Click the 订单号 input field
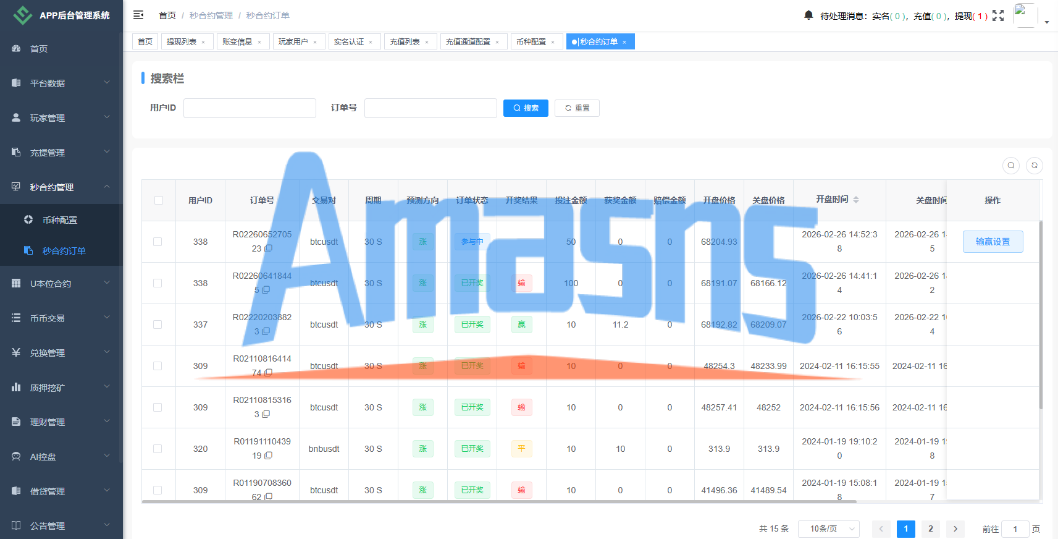This screenshot has width=1058, height=539. point(430,108)
